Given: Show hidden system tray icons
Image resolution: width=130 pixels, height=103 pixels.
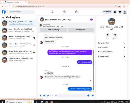Looking at the screenshot, I should pyautogui.click(x=102, y=102).
